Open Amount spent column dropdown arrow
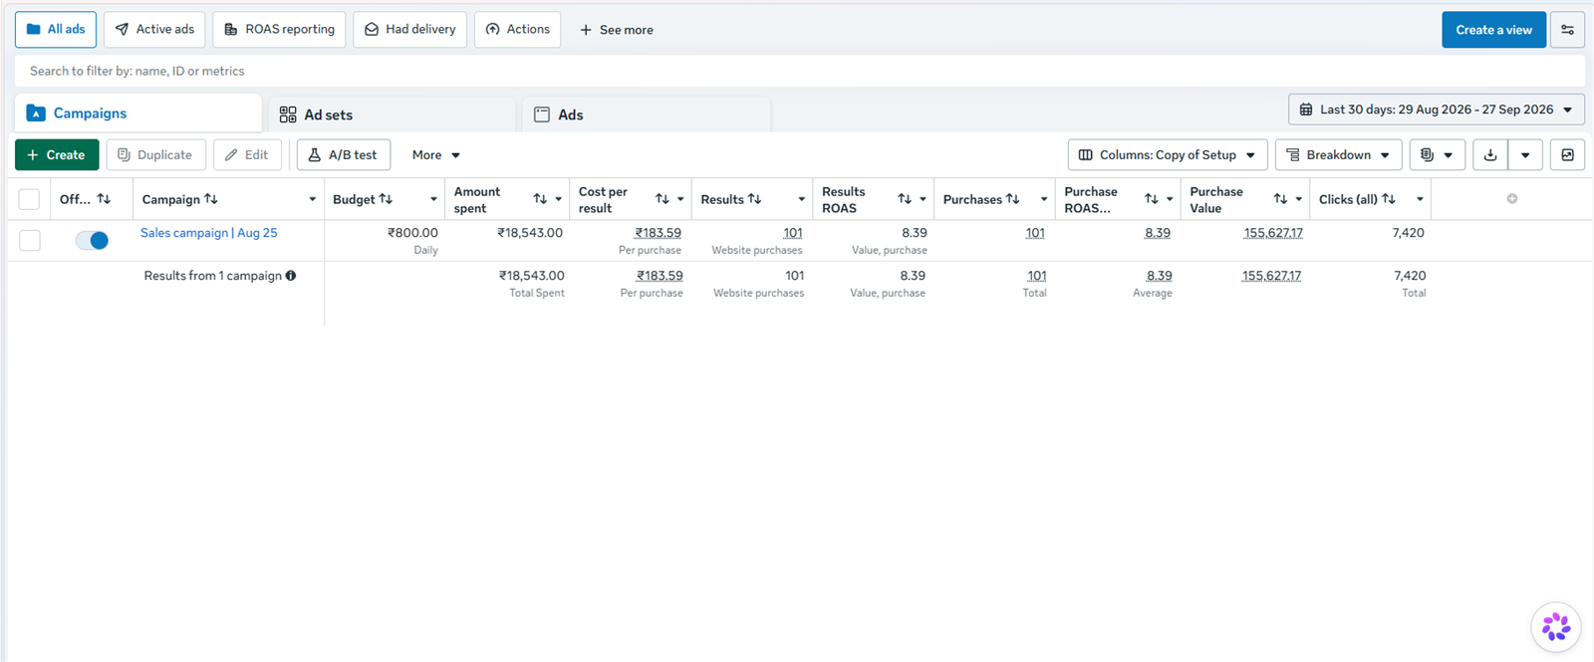The width and height of the screenshot is (1594, 662). (559, 199)
